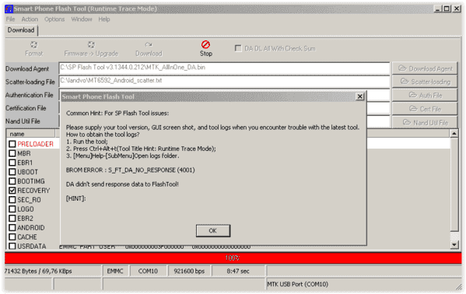Click the partition list scroll down arrow
The height and width of the screenshot is (294, 466).
coord(454,245)
